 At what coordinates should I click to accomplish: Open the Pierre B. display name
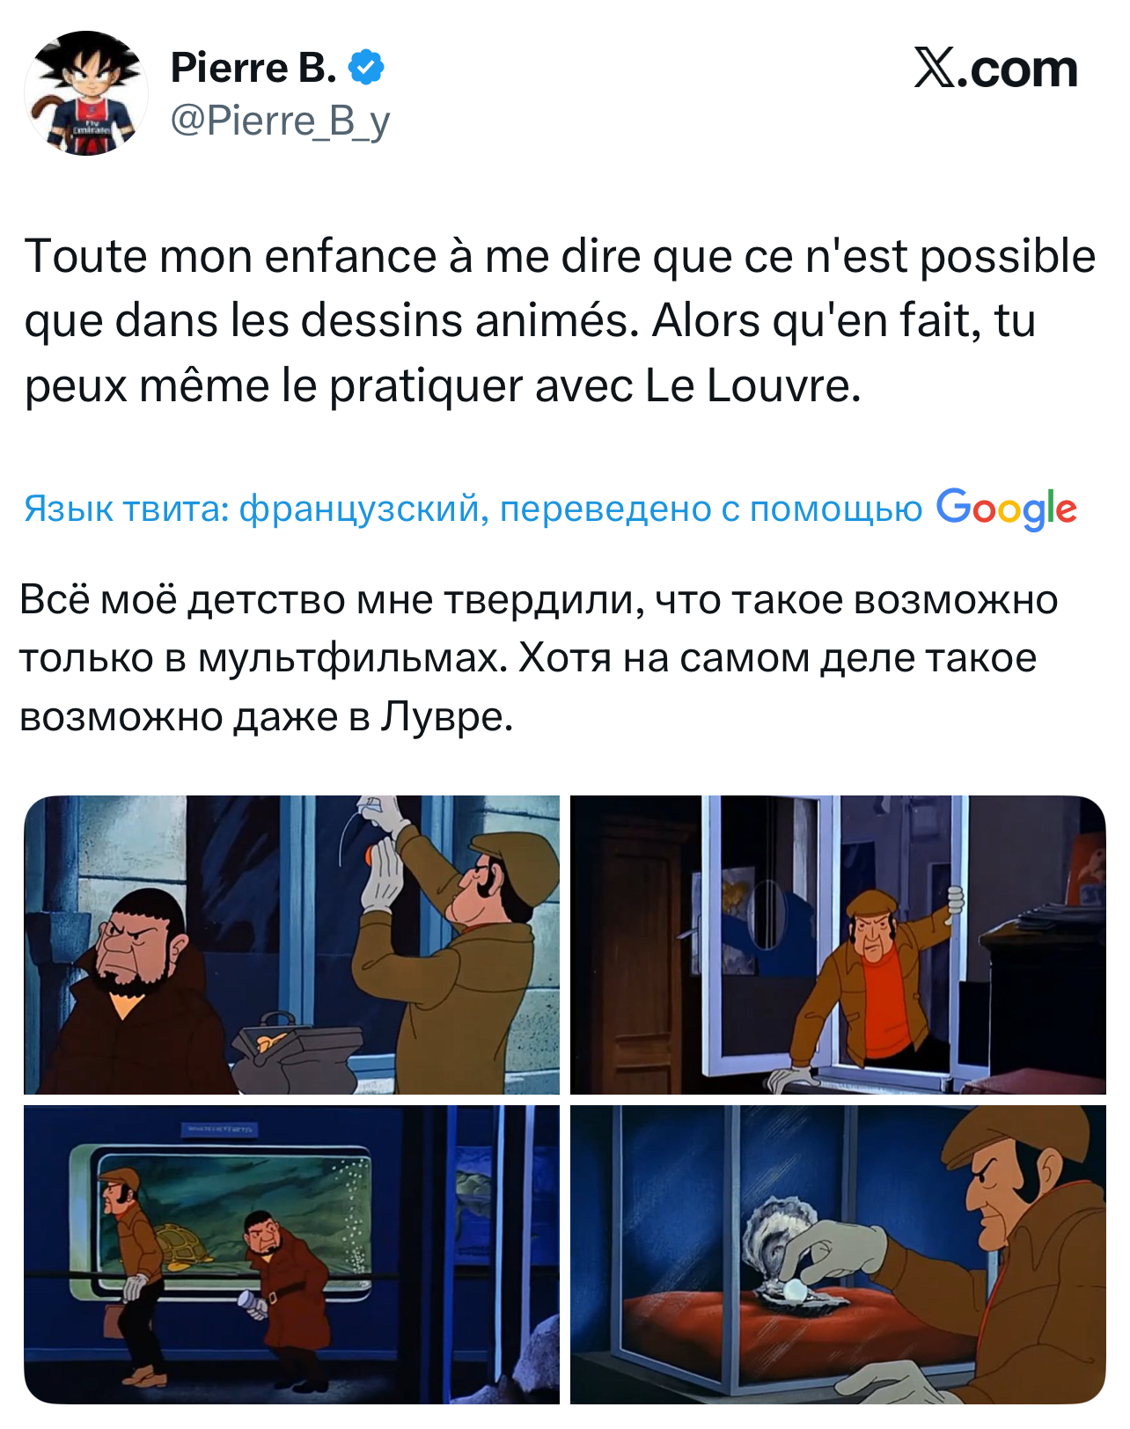click(253, 68)
